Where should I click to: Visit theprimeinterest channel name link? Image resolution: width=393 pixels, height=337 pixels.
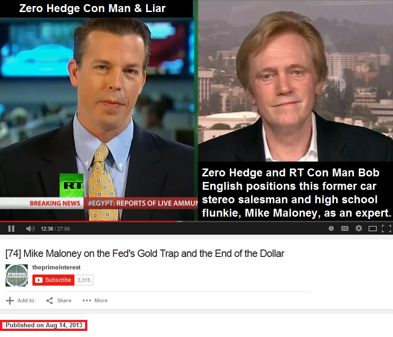56,268
